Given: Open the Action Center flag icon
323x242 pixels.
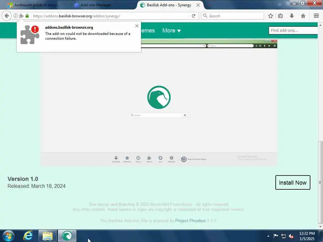Looking at the screenshot, I should 276,236.
